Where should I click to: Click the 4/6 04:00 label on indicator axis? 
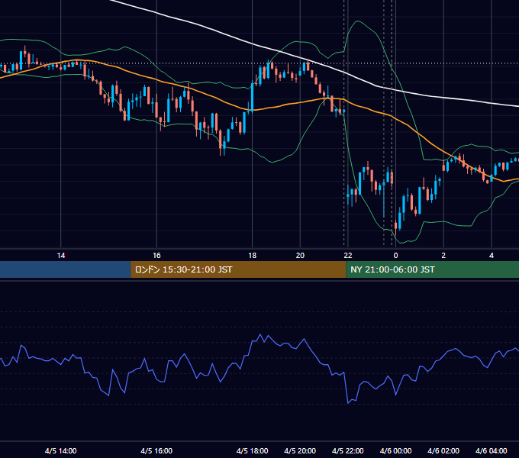[492, 450]
